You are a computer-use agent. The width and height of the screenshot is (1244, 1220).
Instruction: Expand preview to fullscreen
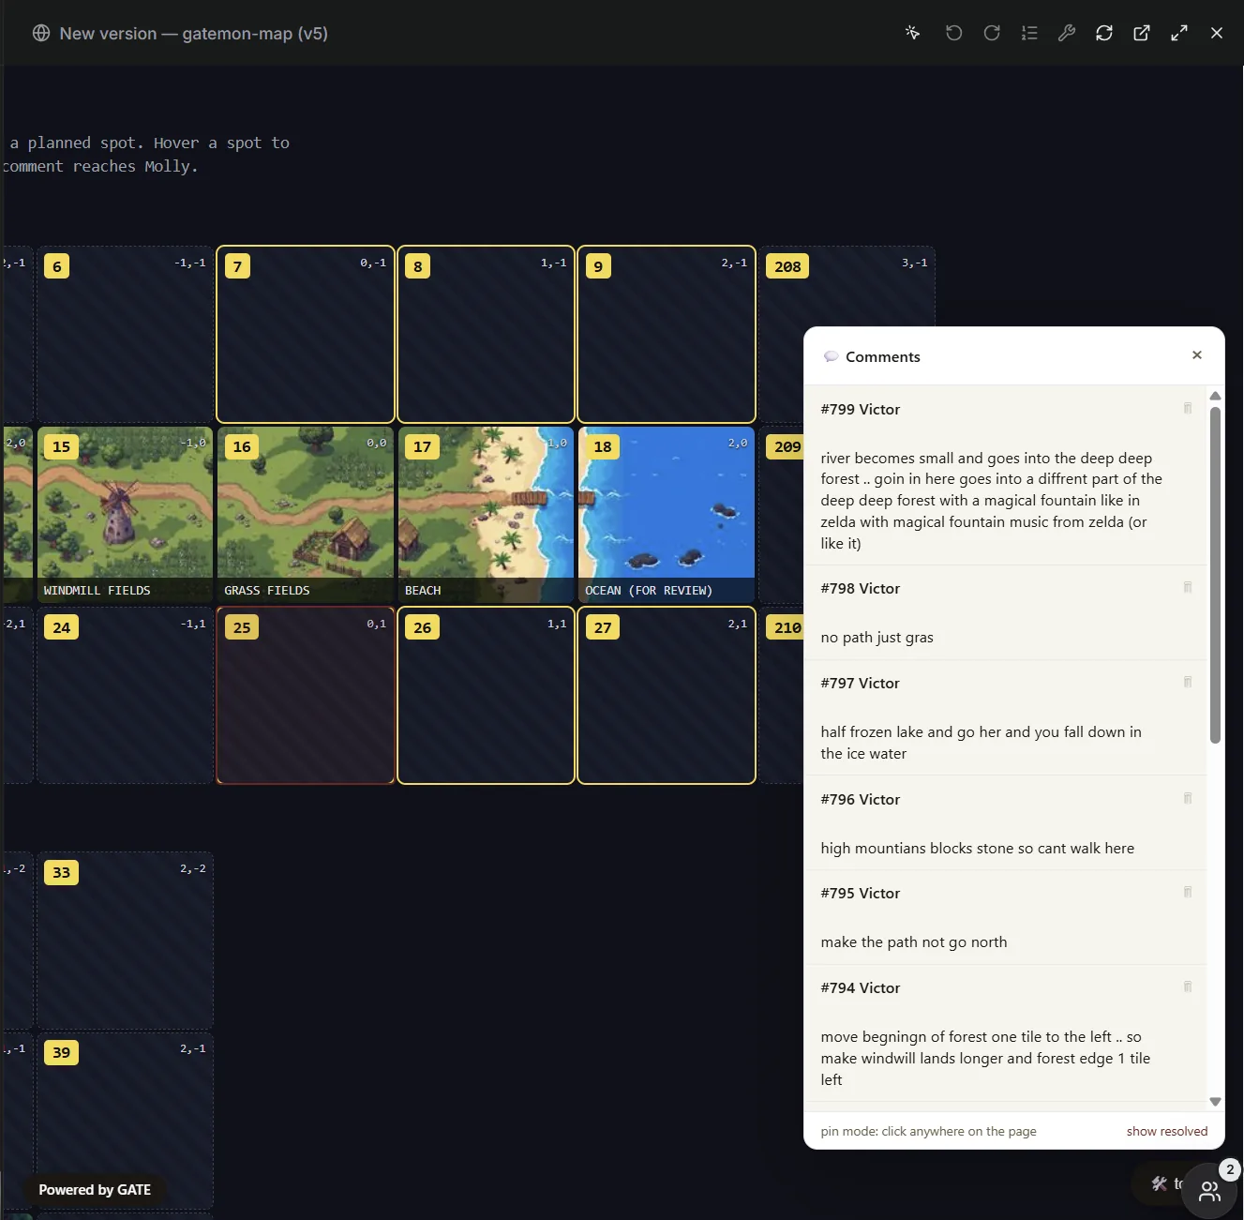tap(1179, 33)
